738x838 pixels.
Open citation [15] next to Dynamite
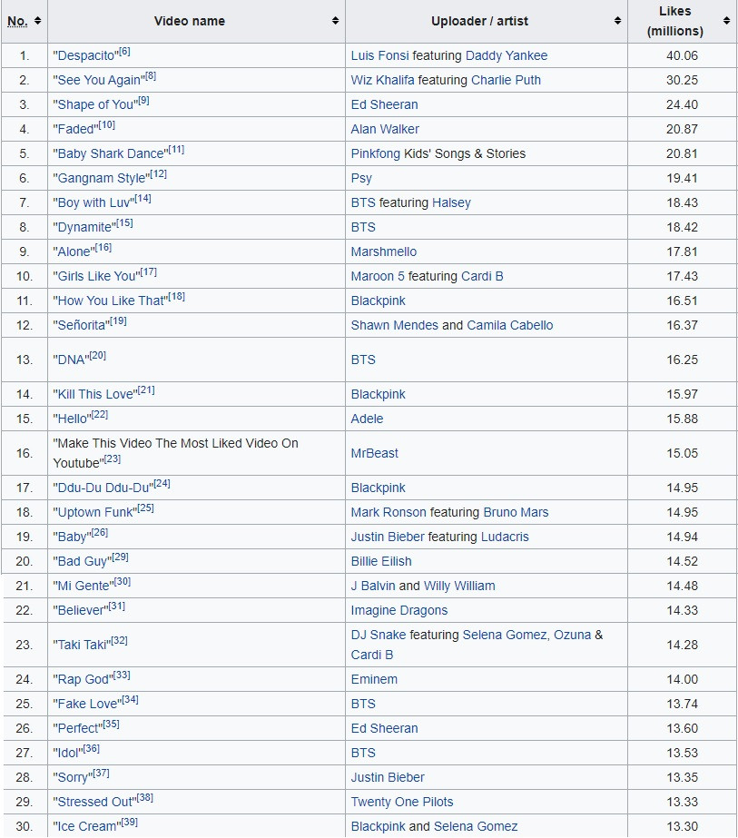click(x=124, y=223)
